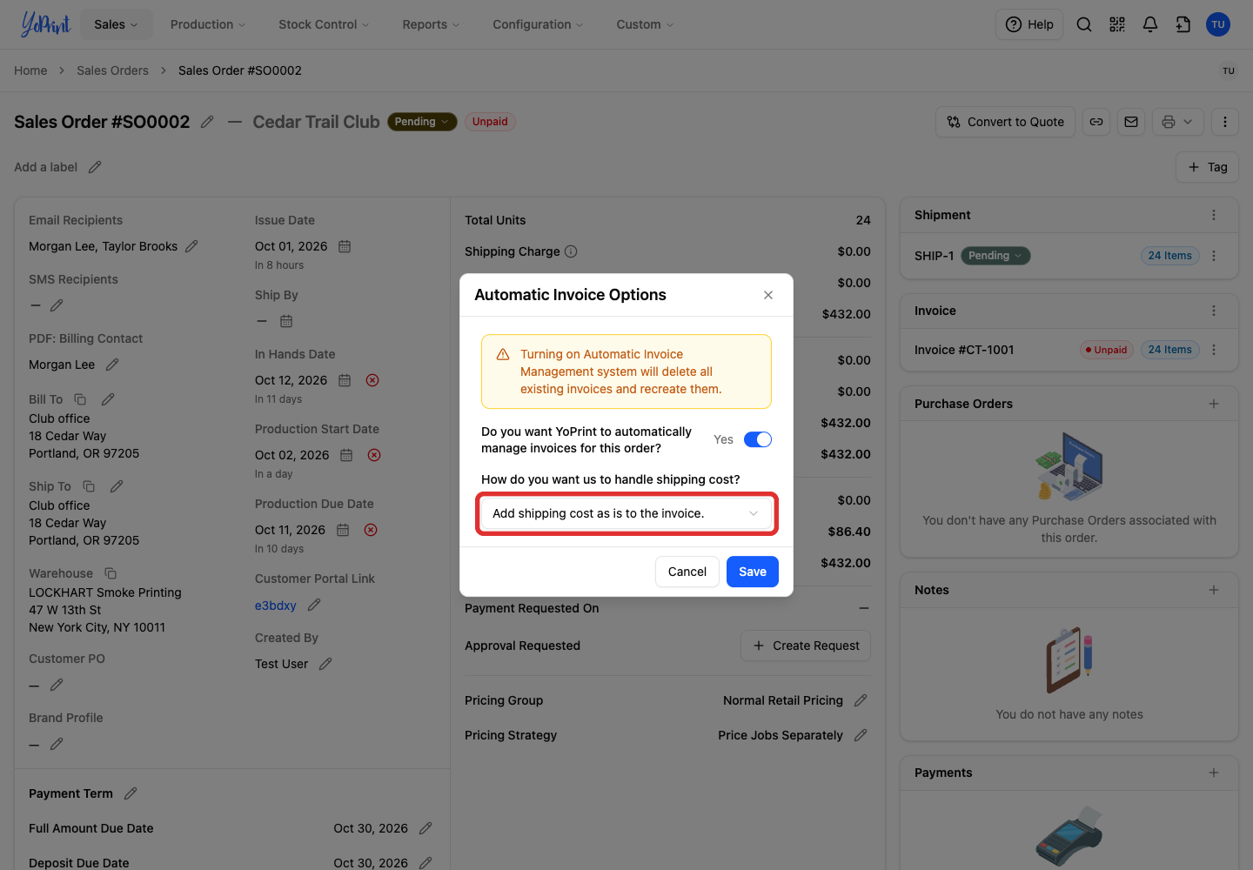The height and width of the screenshot is (870, 1253).
Task: Clear the In Hands Date
Action: tap(372, 380)
